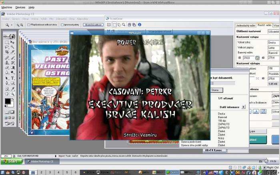Click the dashed crop frame icon in ScanGear toolbar
The width and height of the screenshot is (280, 175).
click(114, 25)
